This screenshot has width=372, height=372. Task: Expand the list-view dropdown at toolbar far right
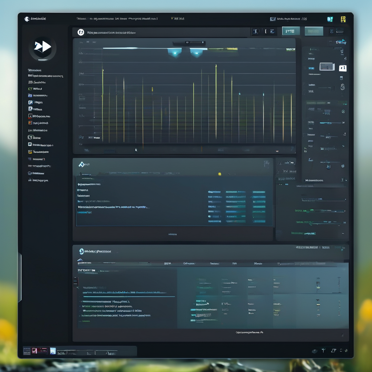coord(339,32)
